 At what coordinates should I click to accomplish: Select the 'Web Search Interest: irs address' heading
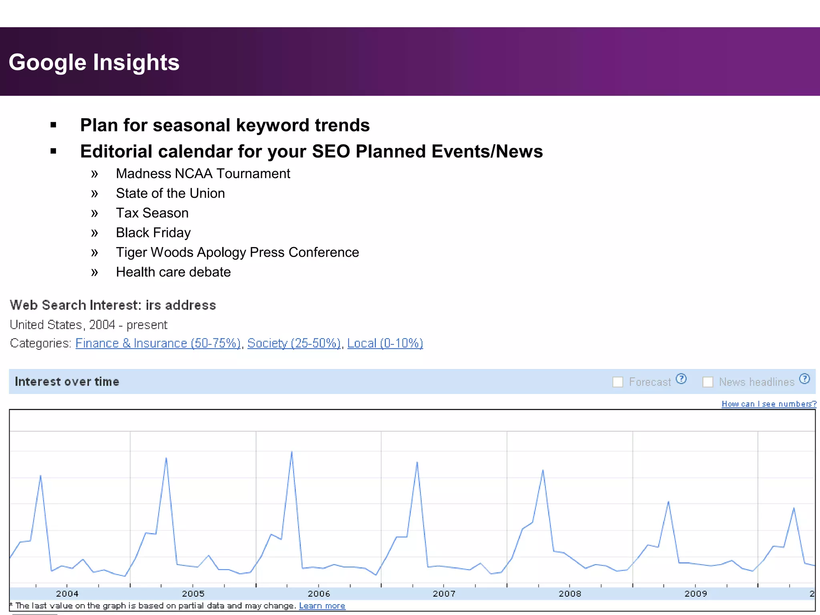pos(113,305)
